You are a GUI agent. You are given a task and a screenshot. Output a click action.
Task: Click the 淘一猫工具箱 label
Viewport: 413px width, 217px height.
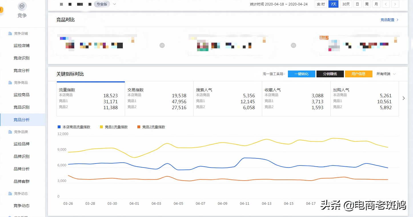[x=274, y=74]
